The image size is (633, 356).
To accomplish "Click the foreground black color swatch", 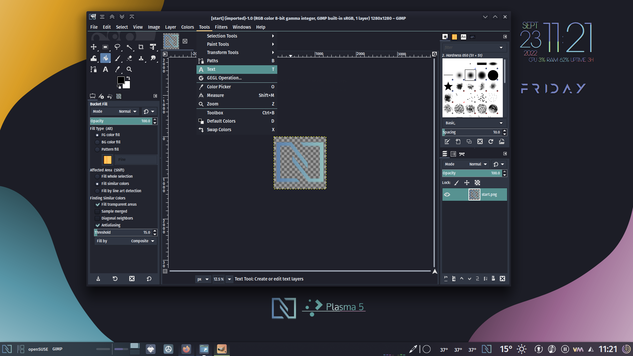I will [121, 80].
